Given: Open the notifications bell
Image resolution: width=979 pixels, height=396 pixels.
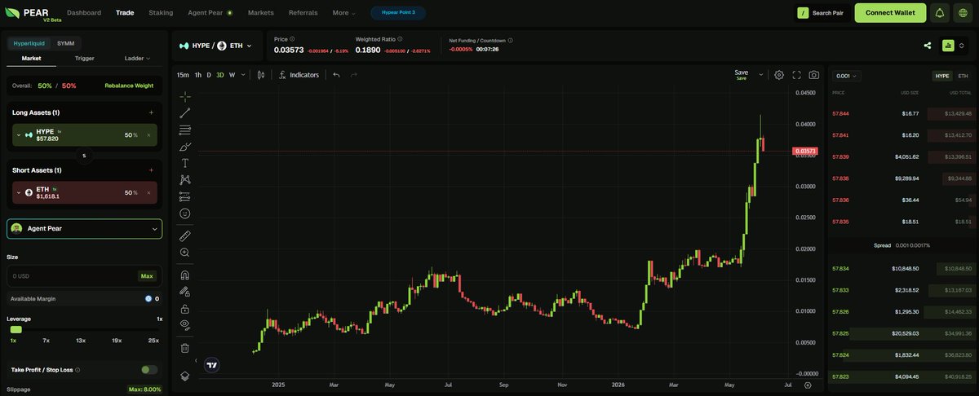Looking at the screenshot, I should click(x=940, y=13).
